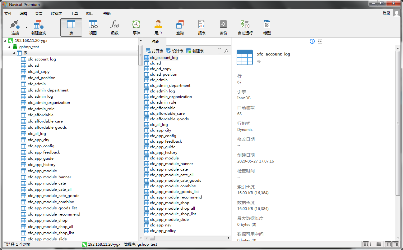Image resolution: width=403 pixels, height=250 pixels.
Task: Select xfc_ad_copy in the navigation tree
Action: 39,72
